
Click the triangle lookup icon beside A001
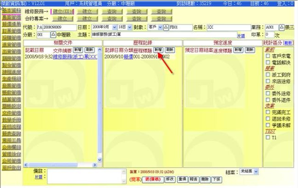click(281, 27)
